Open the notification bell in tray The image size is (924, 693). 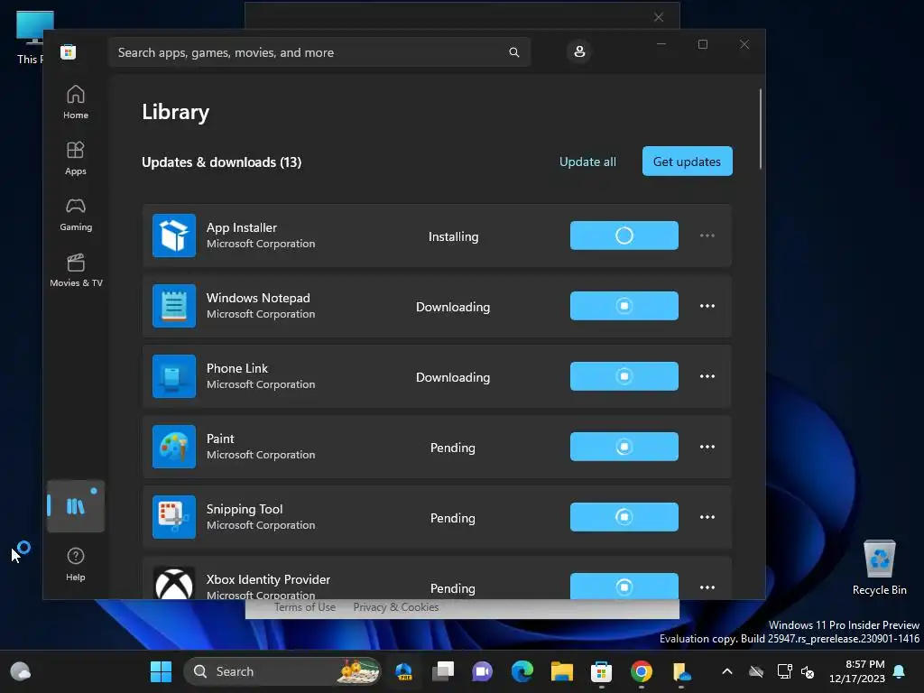[900, 671]
